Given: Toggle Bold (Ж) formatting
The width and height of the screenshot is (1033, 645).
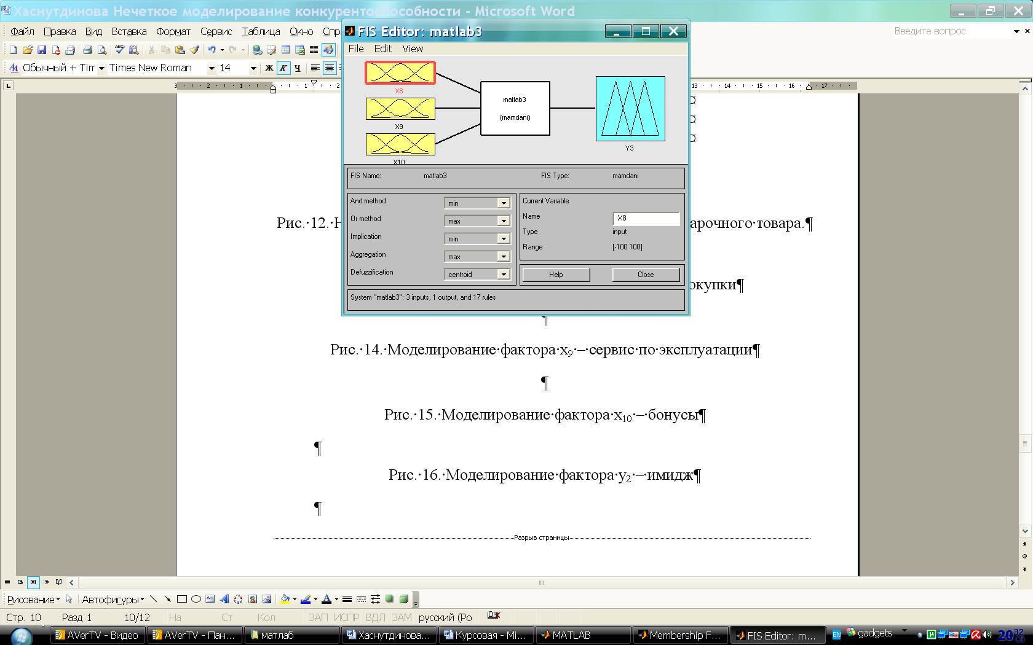Looking at the screenshot, I should click(x=269, y=68).
